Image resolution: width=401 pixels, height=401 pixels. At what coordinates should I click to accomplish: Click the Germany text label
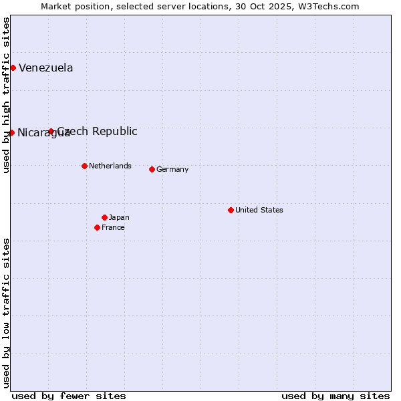(172, 169)
